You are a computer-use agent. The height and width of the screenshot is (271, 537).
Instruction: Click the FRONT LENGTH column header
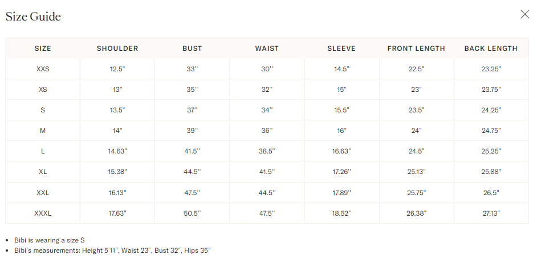click(416, 48)
